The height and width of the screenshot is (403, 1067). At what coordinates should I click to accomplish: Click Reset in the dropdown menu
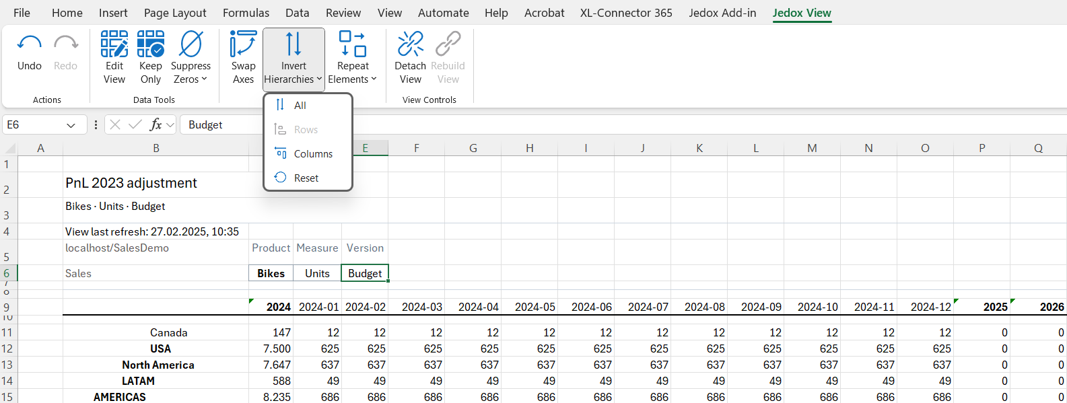[306, 178]
